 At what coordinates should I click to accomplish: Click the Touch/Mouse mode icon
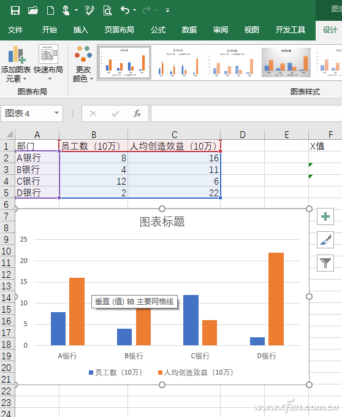pyautogui.click(x=66, y=10)
